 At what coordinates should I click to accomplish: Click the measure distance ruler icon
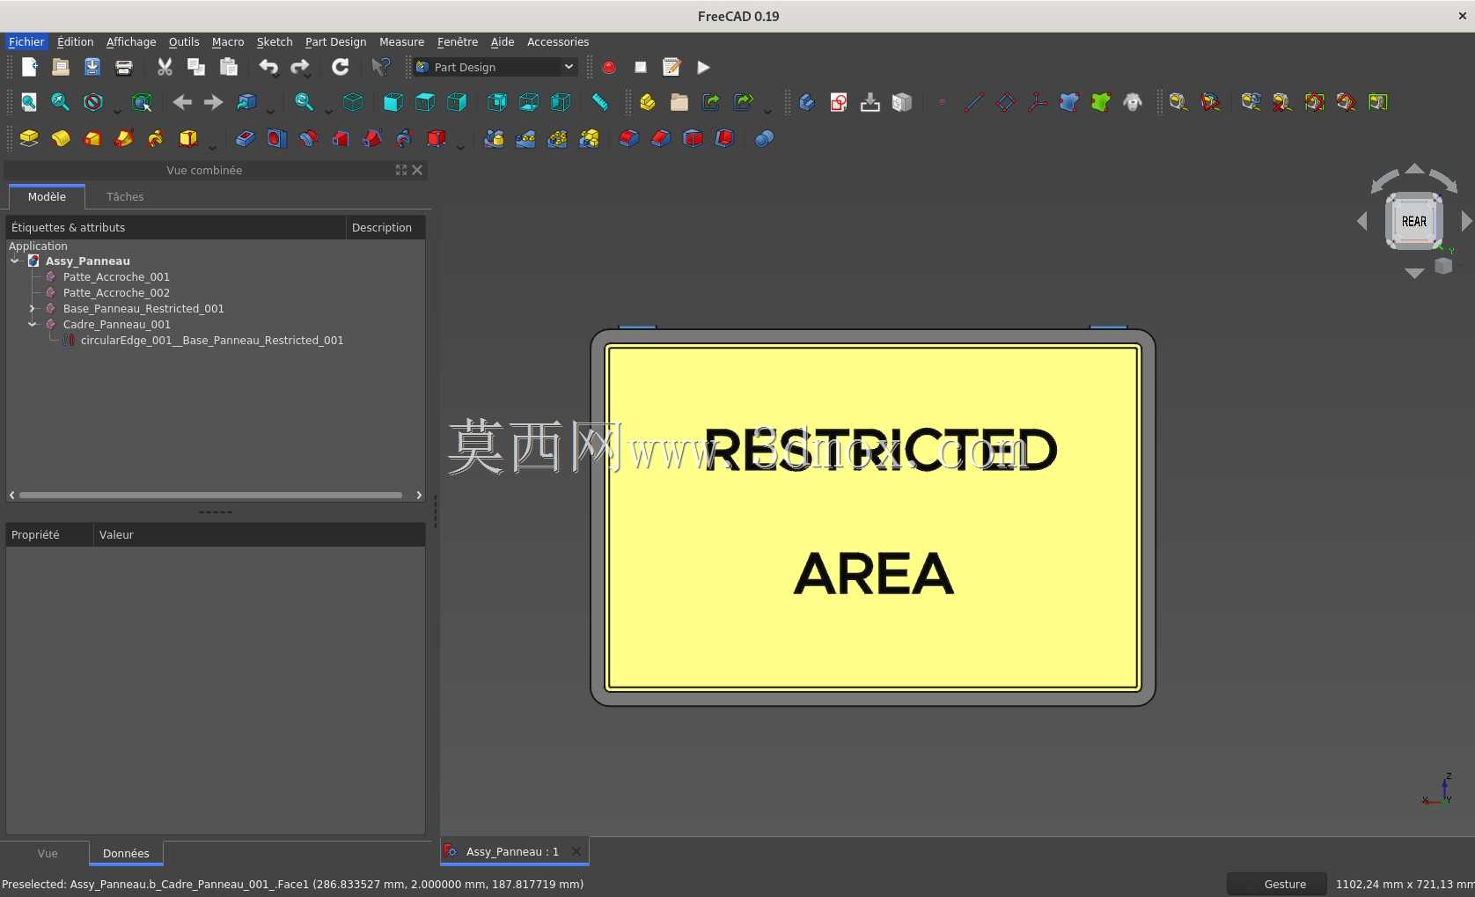pos(600,102)
